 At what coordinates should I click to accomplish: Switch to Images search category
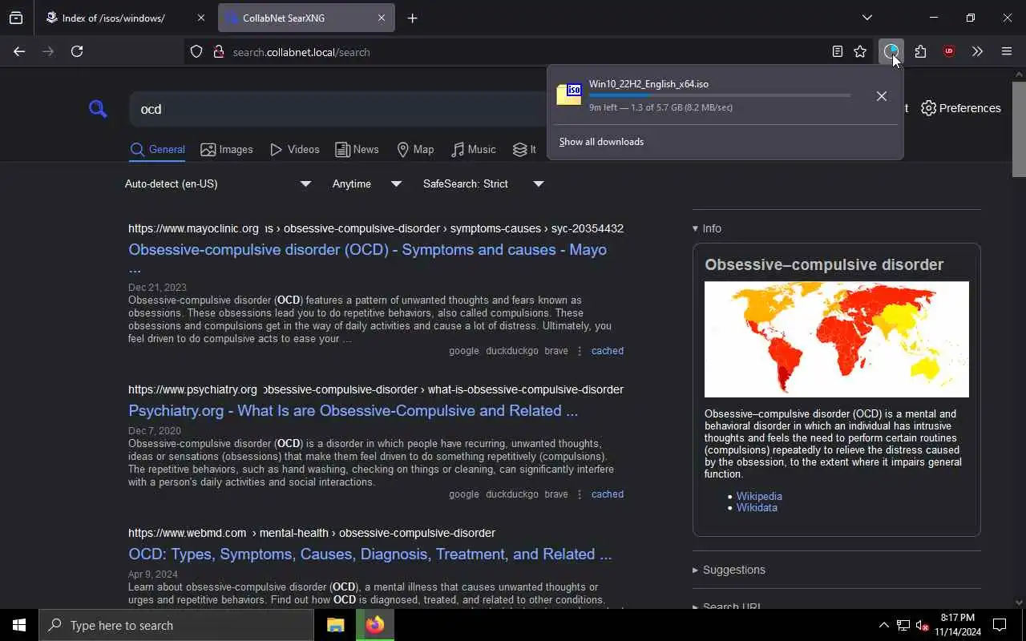pos(227,150)
